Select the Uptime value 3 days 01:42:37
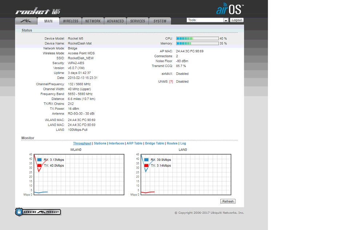The image size is (349, 230). 79,73
